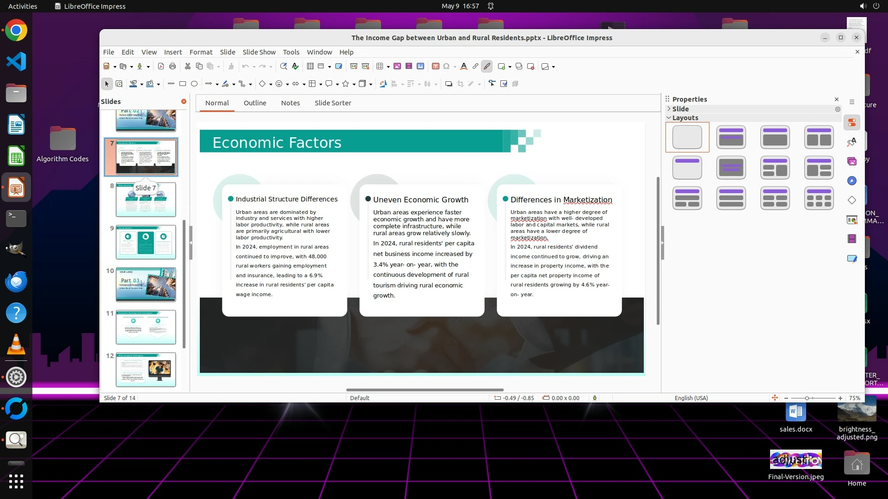Insert a text box icon

pos(435,67)
